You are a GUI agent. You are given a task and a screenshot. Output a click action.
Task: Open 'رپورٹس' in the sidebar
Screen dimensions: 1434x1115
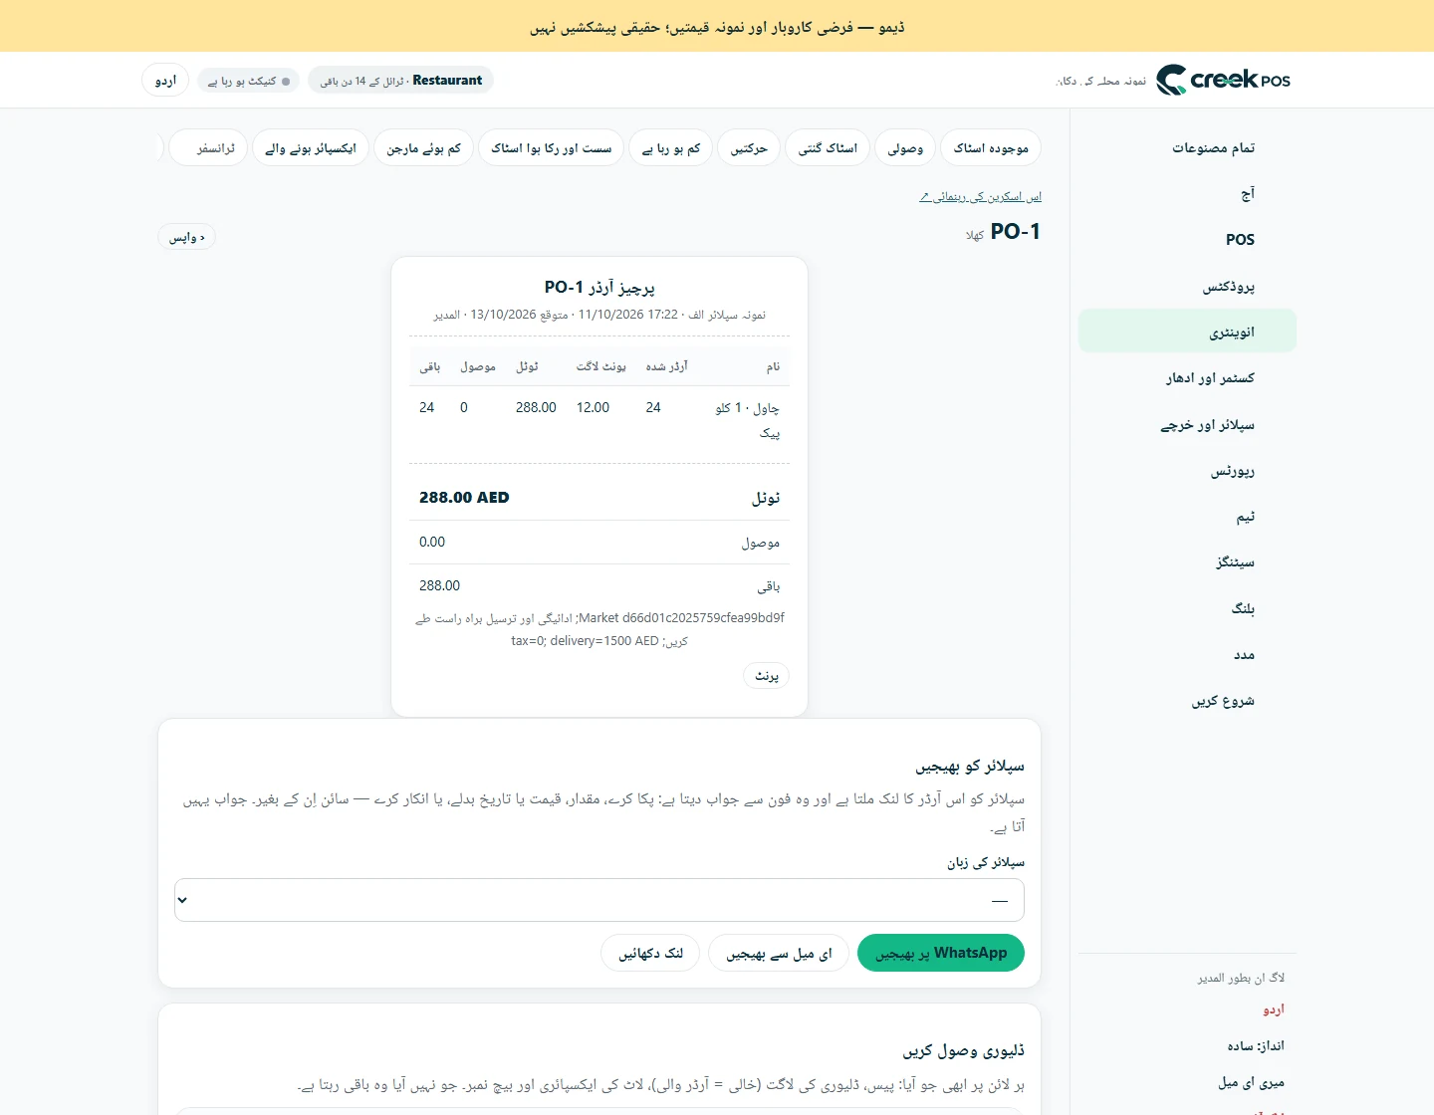tap(1187, 470)
